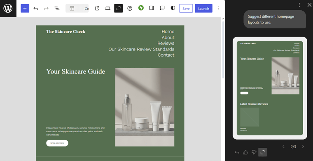
Task: Open the WordPress site logo menu
Action: 8,8
